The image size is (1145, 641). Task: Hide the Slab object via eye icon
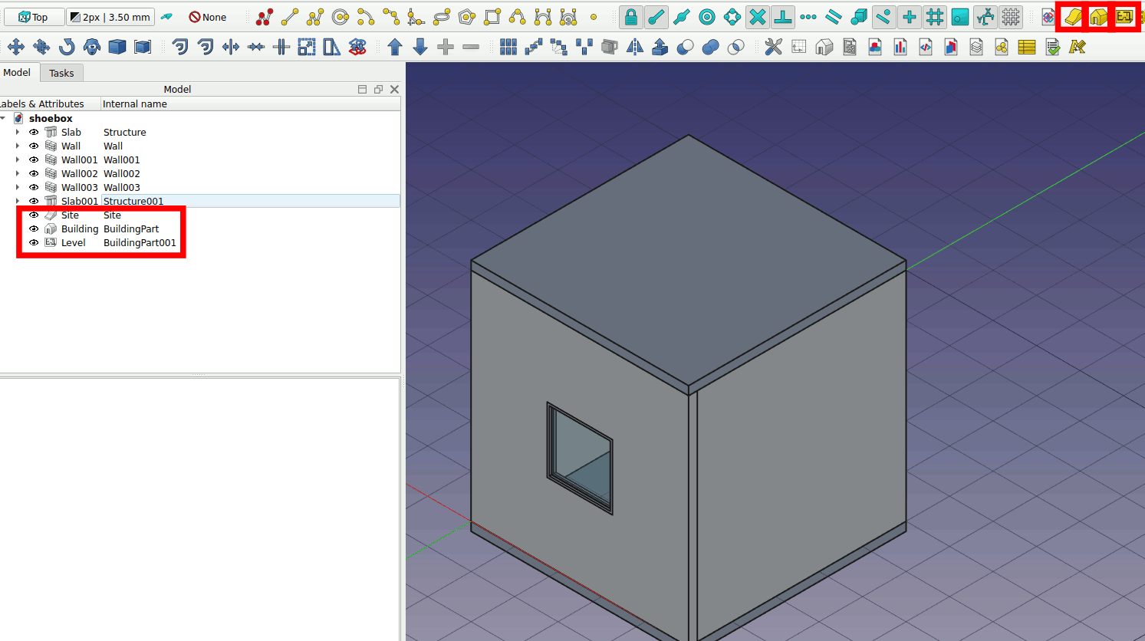tap(34, 133)
